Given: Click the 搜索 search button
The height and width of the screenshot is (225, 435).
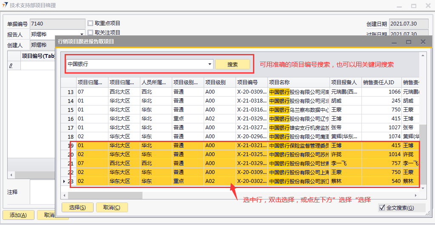Looking at the screenshot, I should click(232, 64).
